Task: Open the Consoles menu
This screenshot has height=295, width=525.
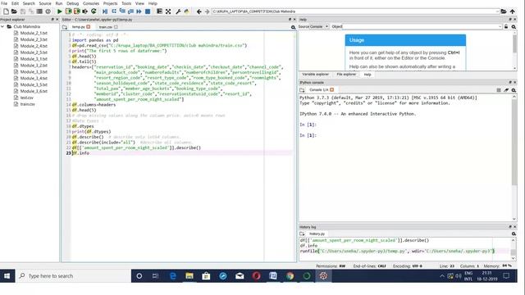Action: tap(91, 3)
